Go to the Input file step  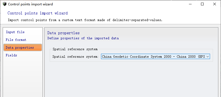click(15, 32)
